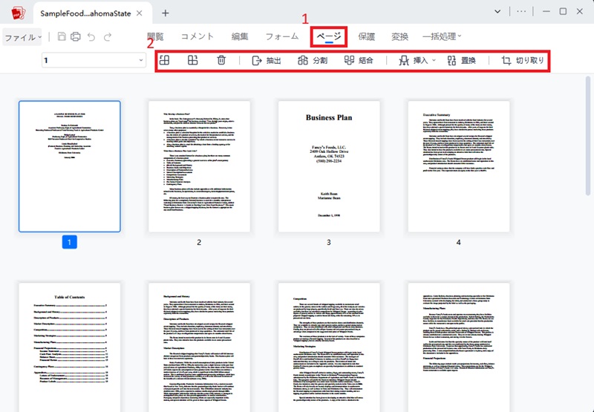Merge documents with 結合
594x412 pixels.
(x=359, y=61)
